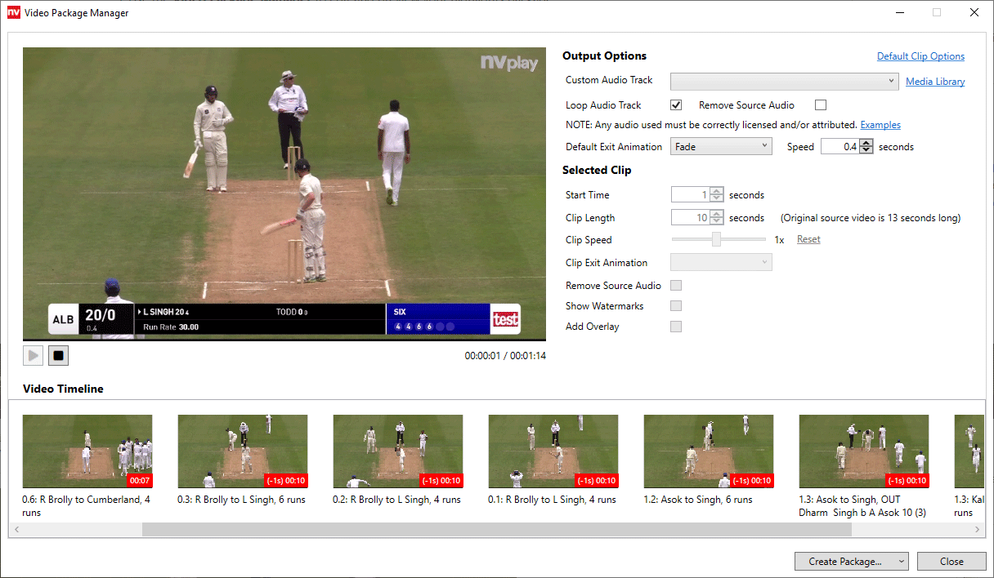Click the Clip Speed slider handle
This screenshot has height=578, width=994.
[716, 240]
